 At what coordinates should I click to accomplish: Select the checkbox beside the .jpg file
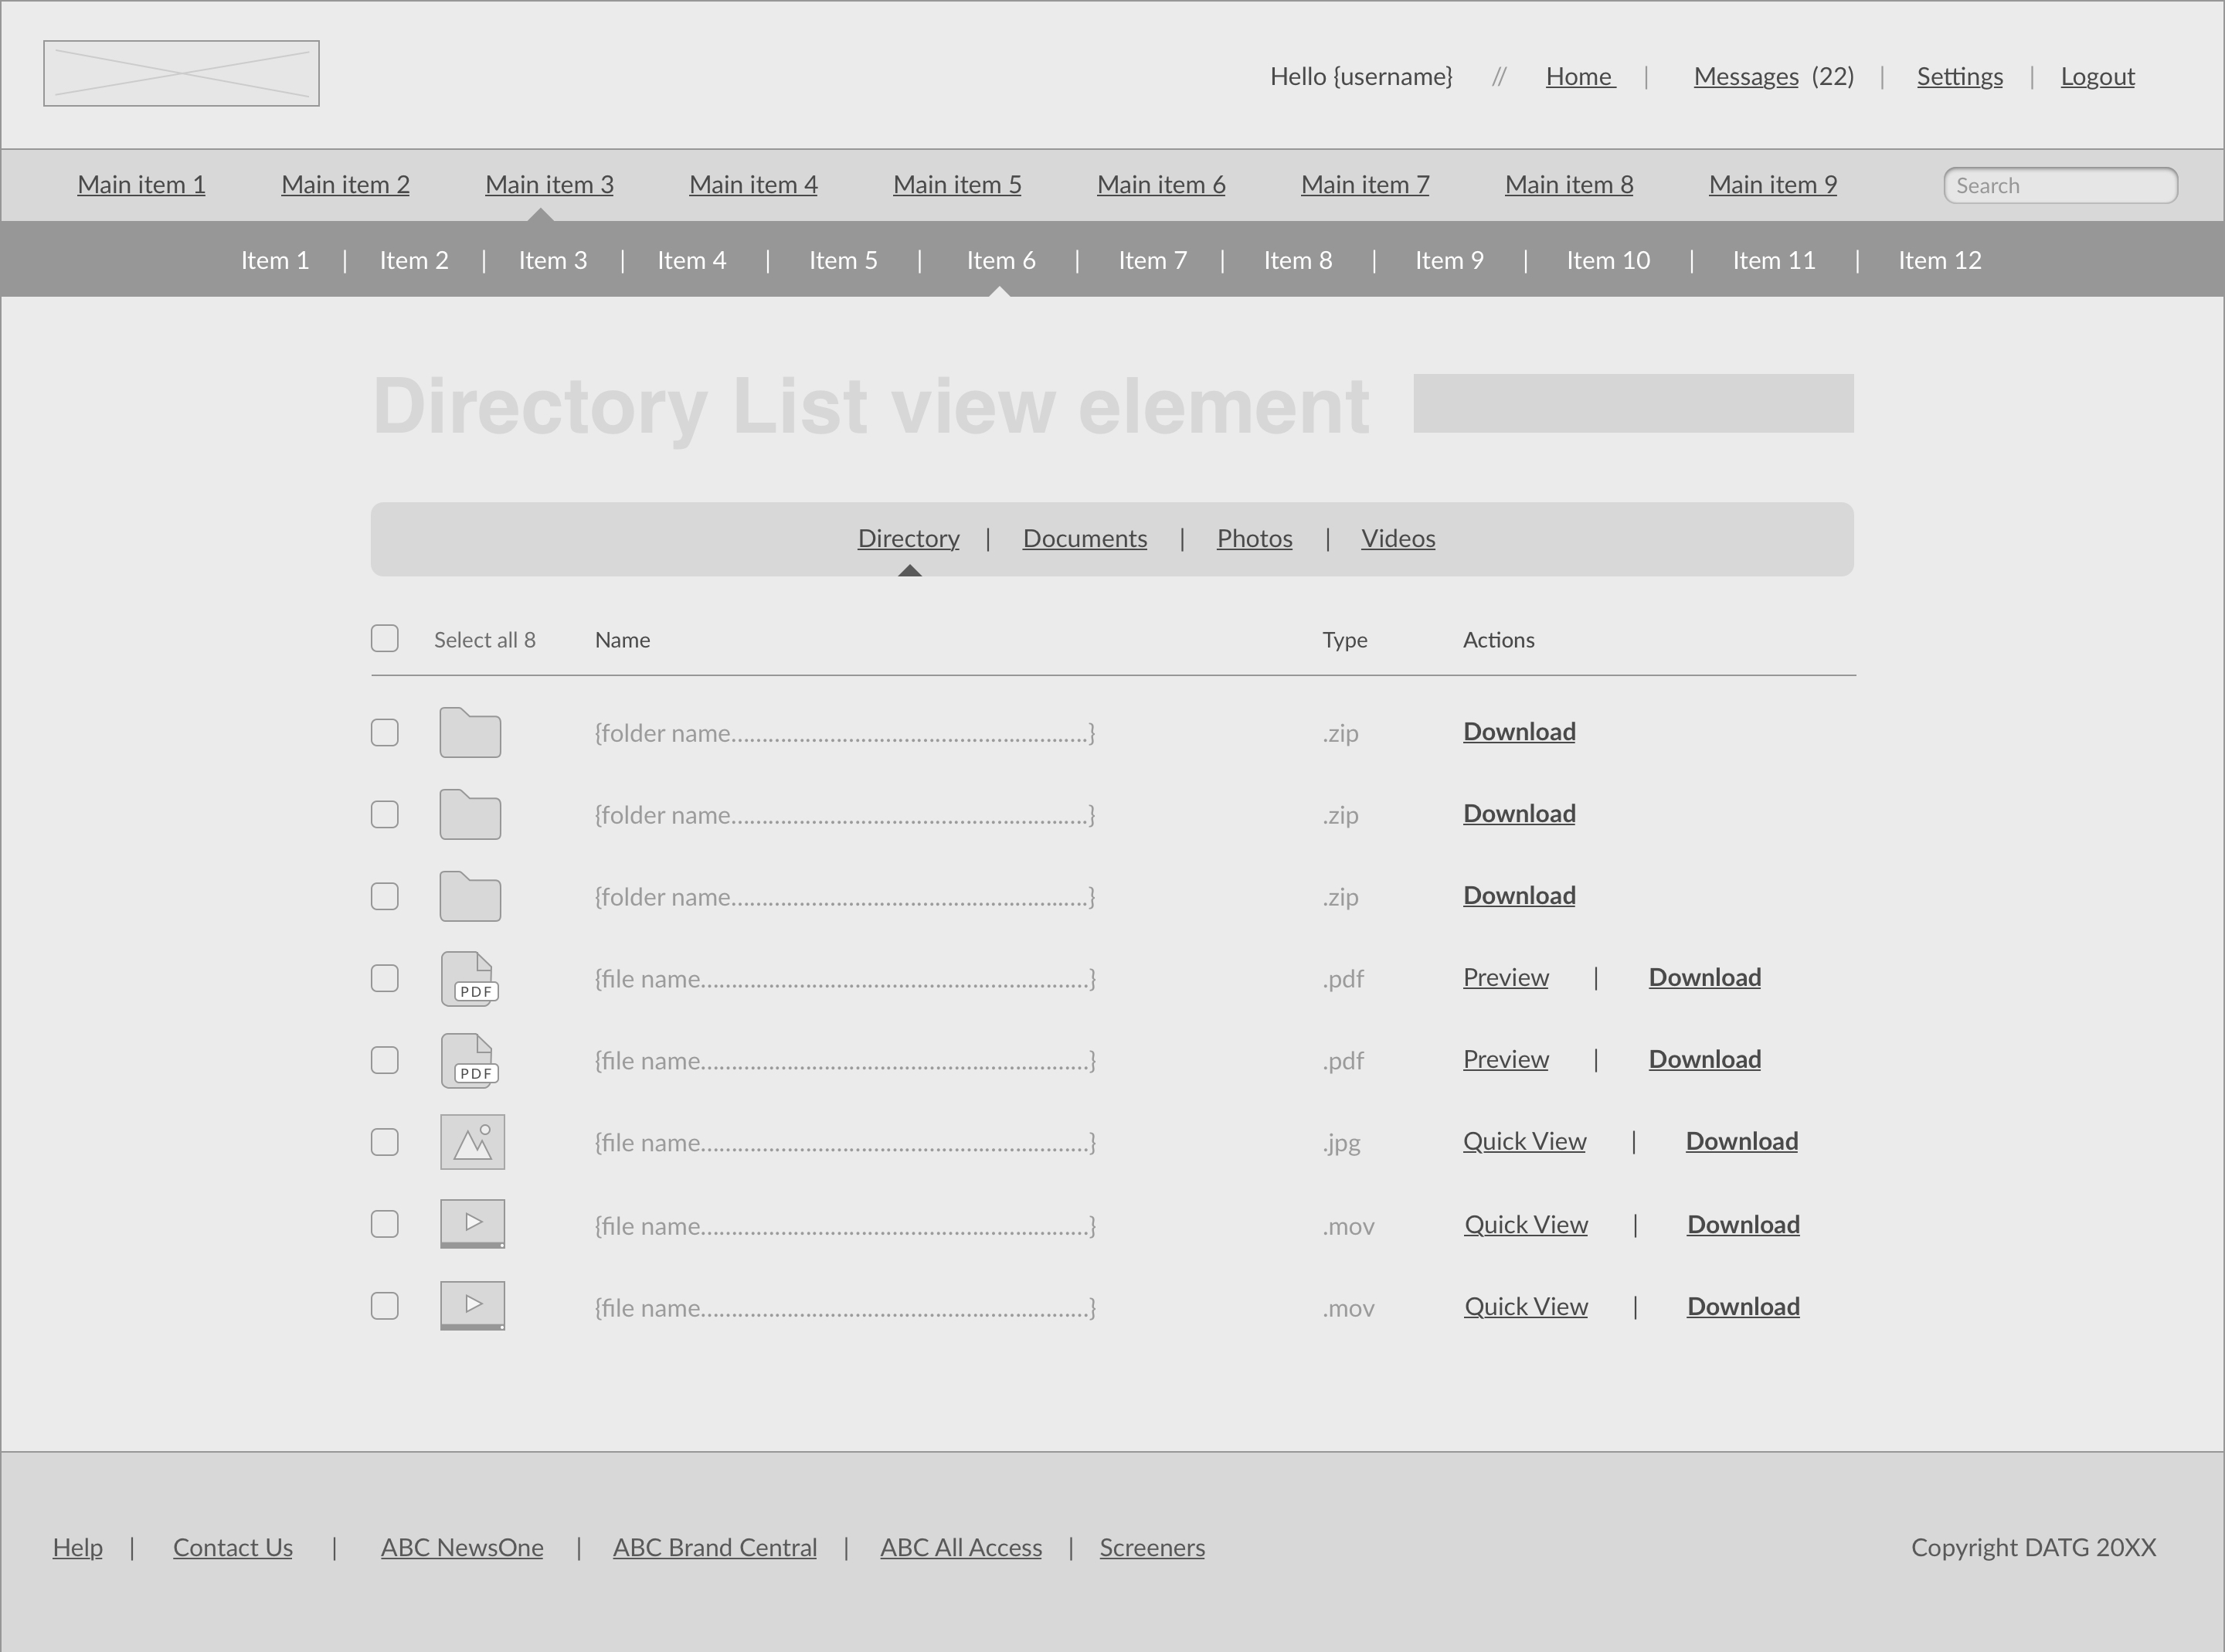(x=385, y=1142)
